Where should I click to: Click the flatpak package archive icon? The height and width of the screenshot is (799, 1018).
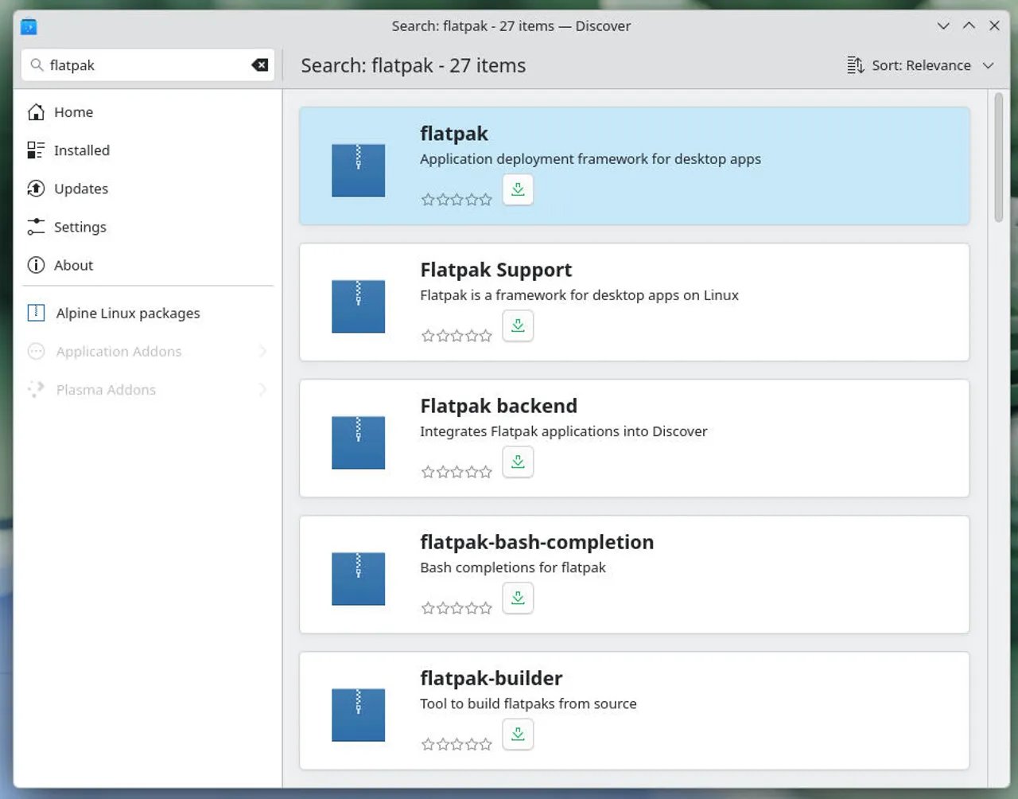tap(358, 170)
